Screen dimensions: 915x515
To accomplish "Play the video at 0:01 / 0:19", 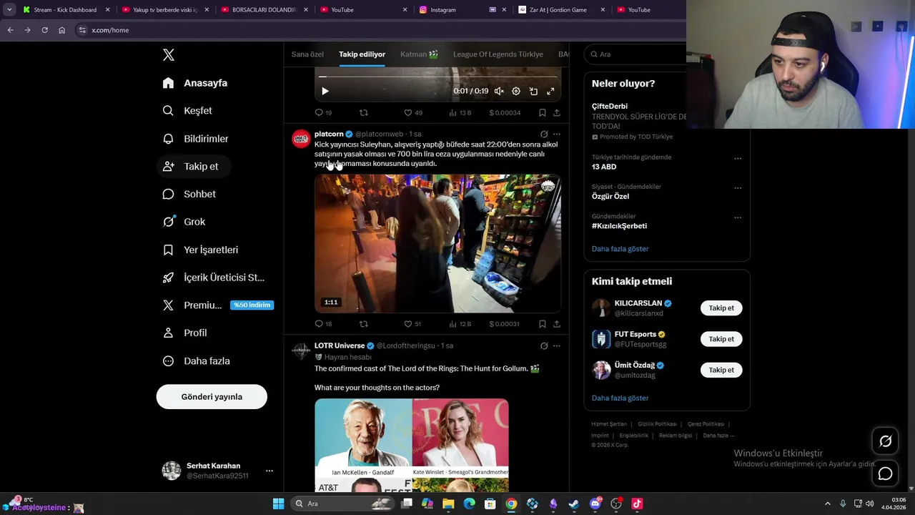I will pos(325,92).
